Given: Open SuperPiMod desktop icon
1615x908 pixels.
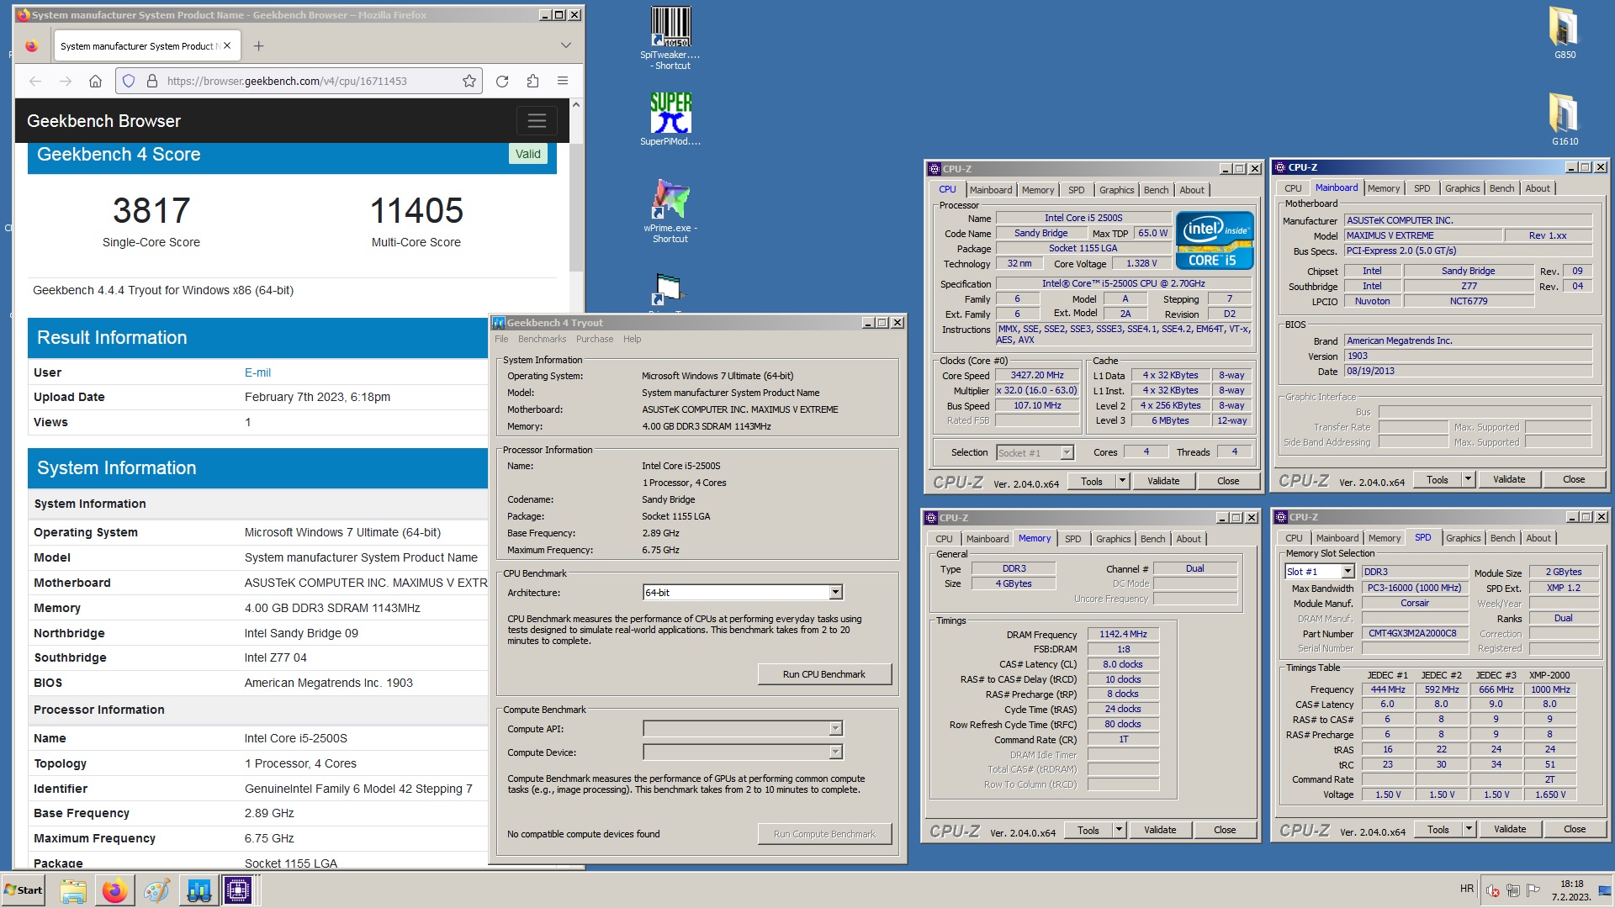Looking at the screenshot, I should (x=670, y=119).
